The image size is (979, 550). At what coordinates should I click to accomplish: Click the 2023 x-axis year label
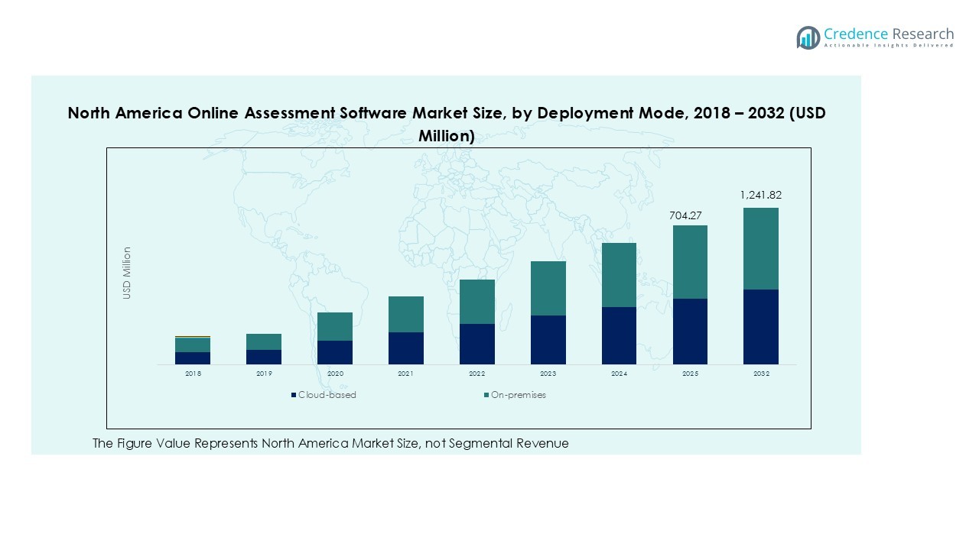click(548, 374)
